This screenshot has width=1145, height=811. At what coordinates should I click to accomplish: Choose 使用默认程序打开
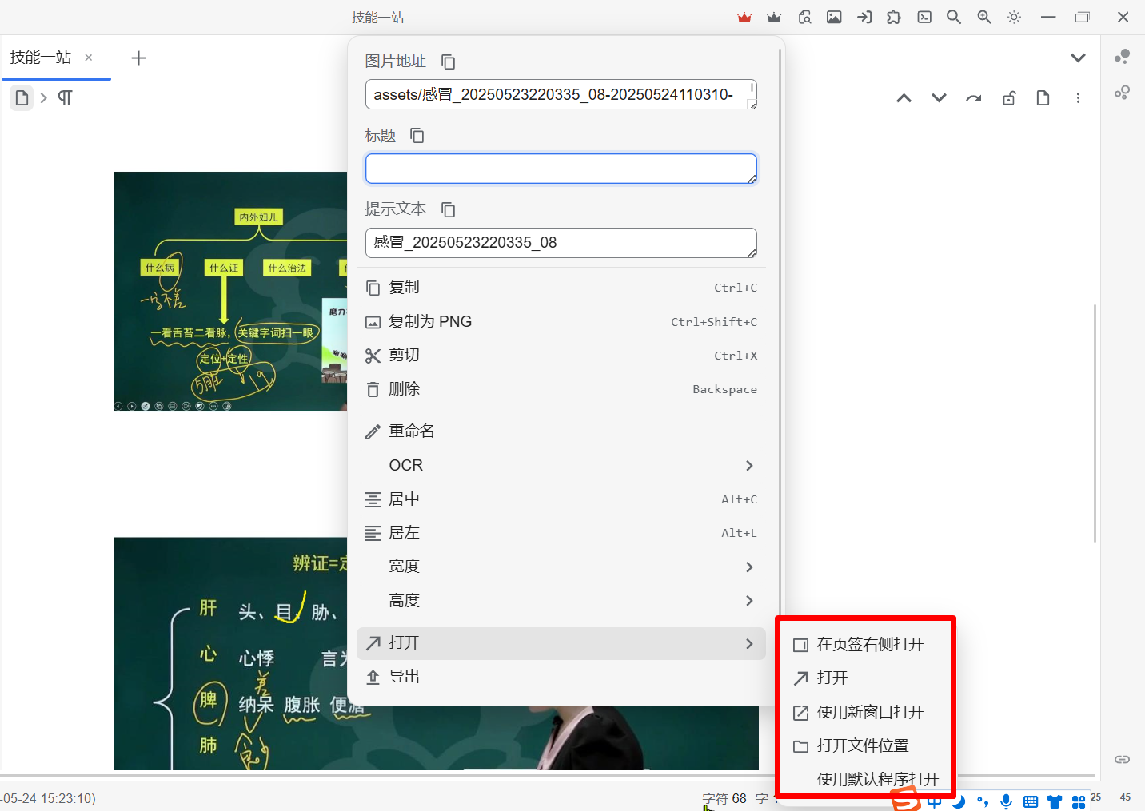pos(866,779)
